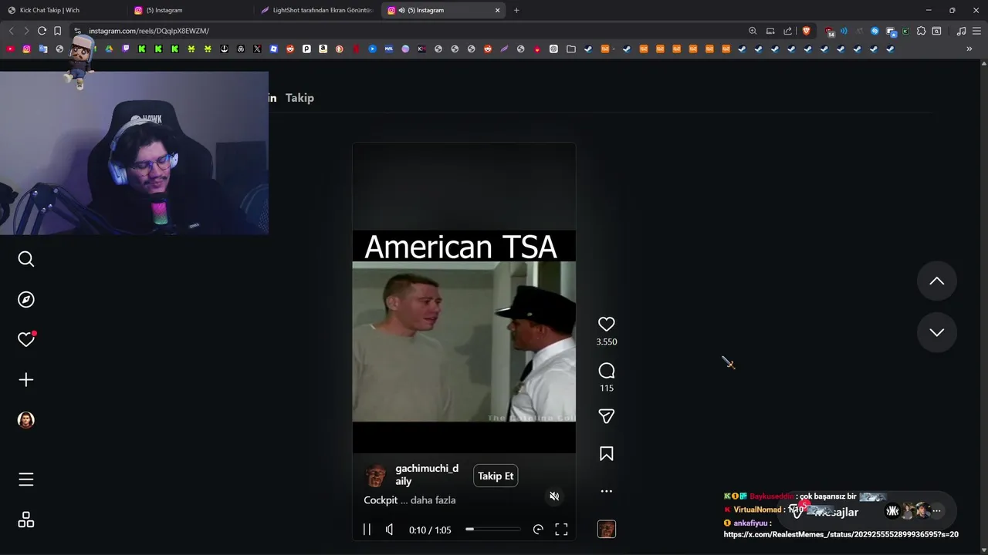Screen dimensions: 988x555
Task: Click the x.com RealestMemes link in chat
Action: click(841, 534)
